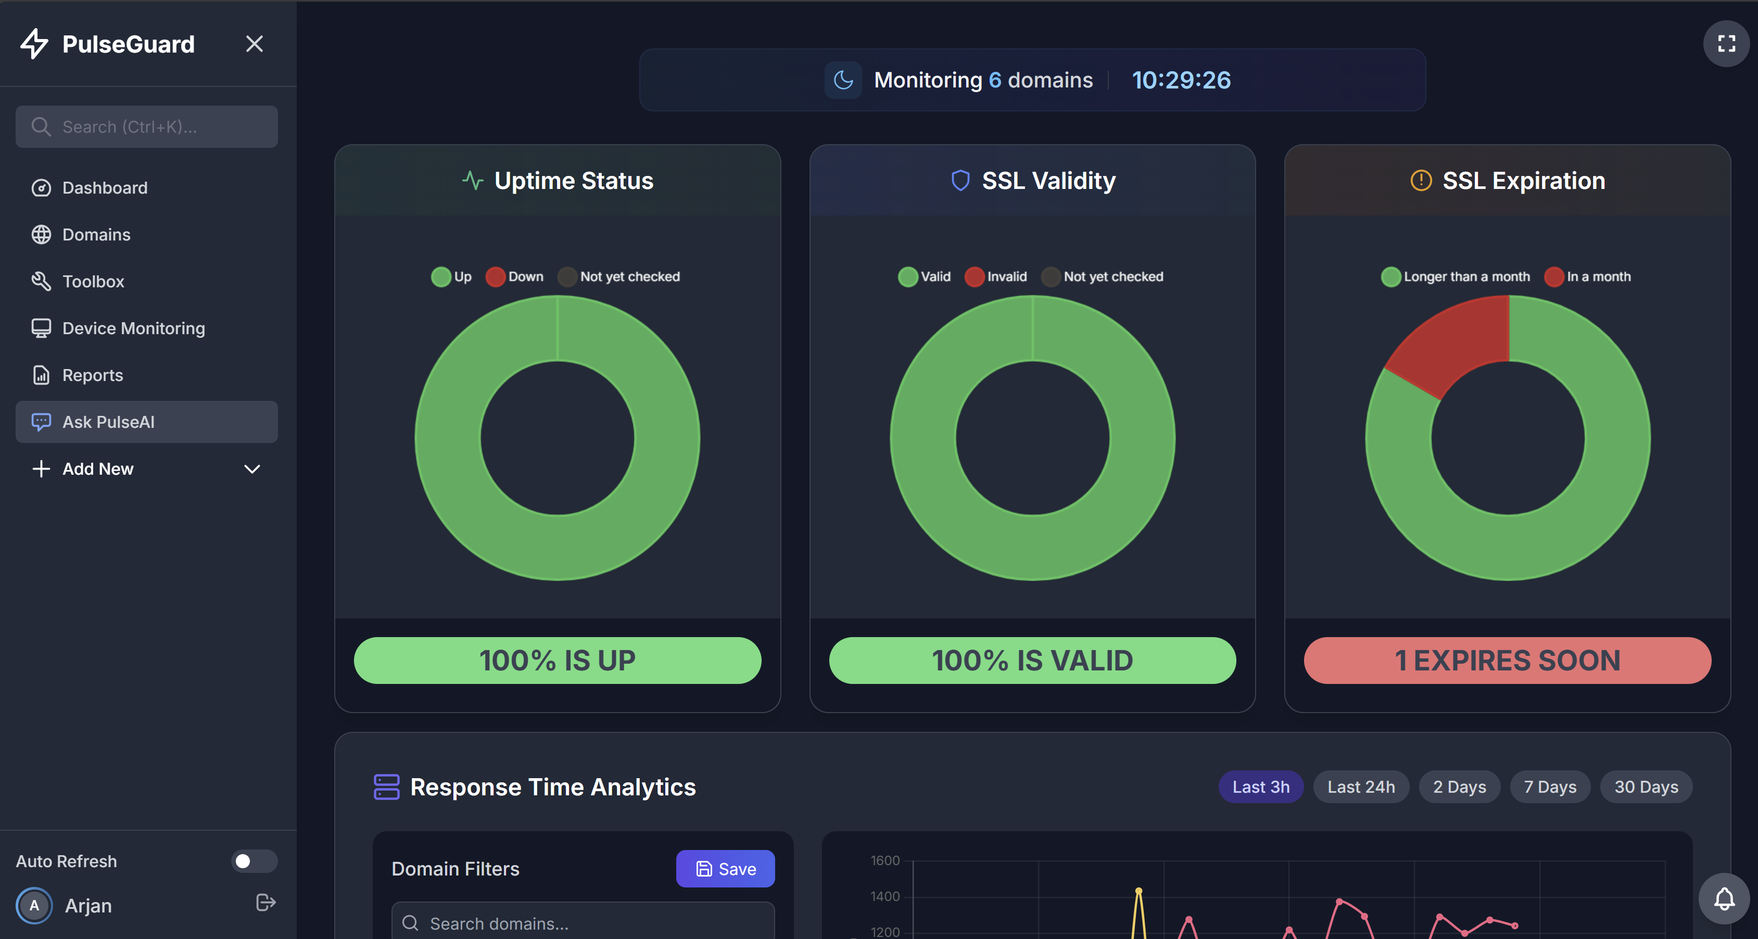Click the Save domain filters button

coord(725,869)
